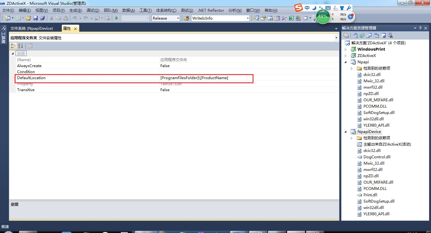This screenshot has width=431, height=233.
Task: Click the New Project toolbar icon
Action: coord(7,18)
